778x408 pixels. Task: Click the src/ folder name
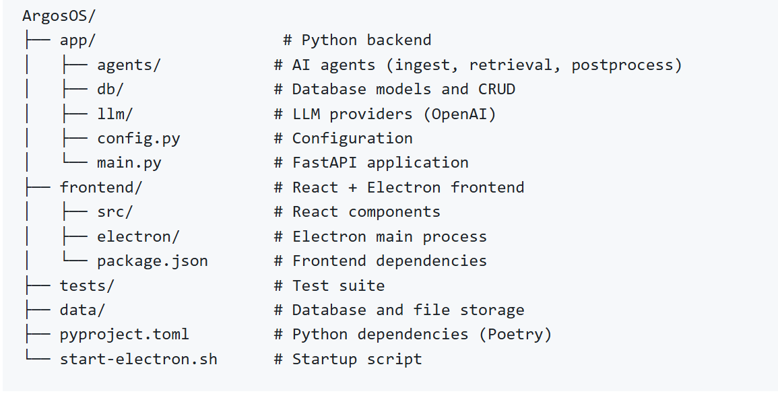tap(115, 212)
